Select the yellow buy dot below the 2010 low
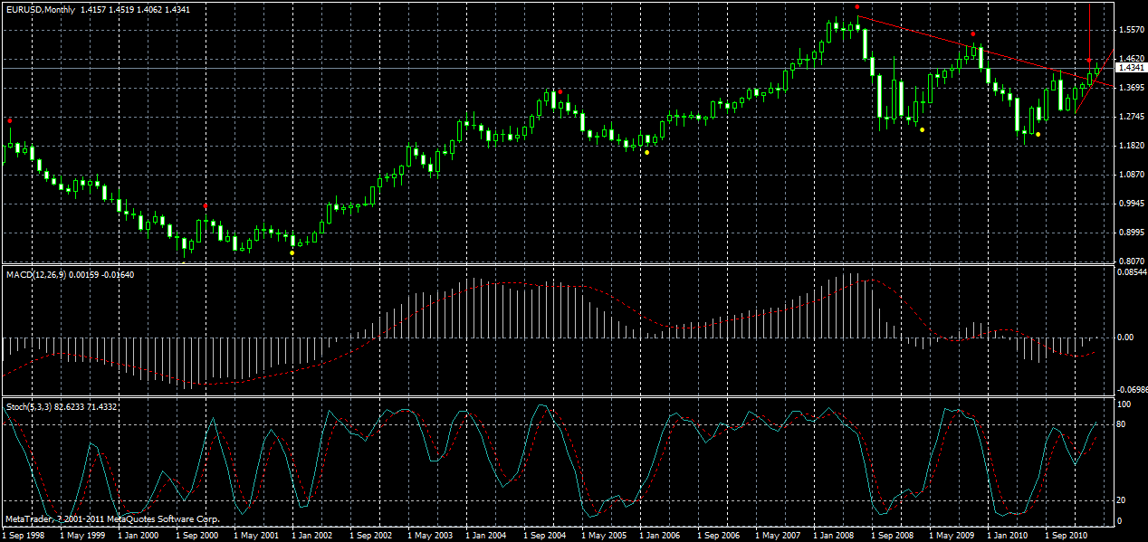 [1039, 136]
